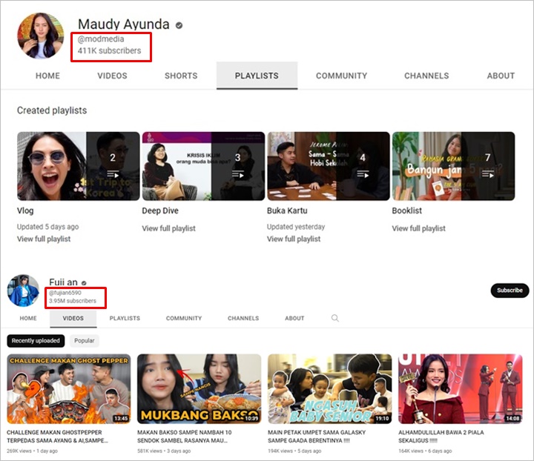The image size is (534, 461).
Task: Click playlist icon on Vlog thumbnail
Action: pos(113,174)
